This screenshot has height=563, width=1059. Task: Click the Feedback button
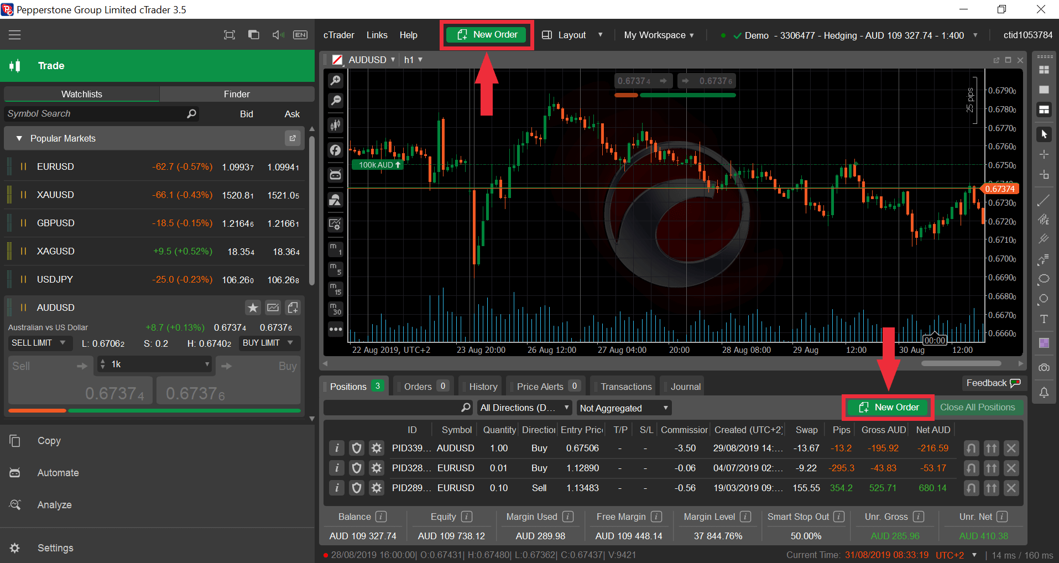(x=993, y=383)
